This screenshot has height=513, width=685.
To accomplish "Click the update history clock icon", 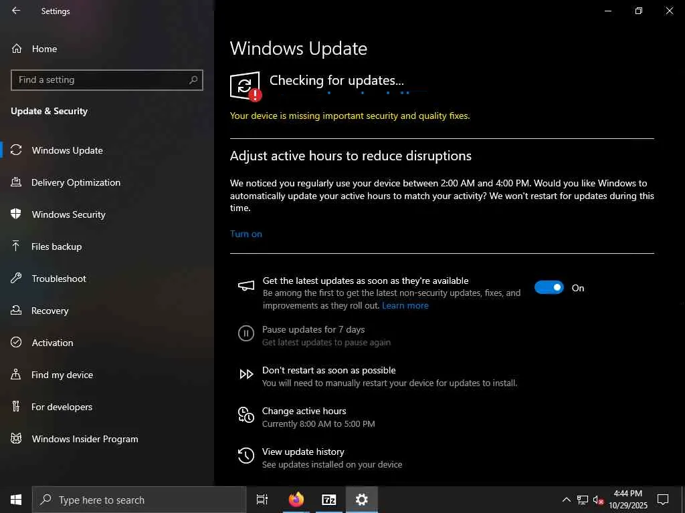I will coord(246,456).
